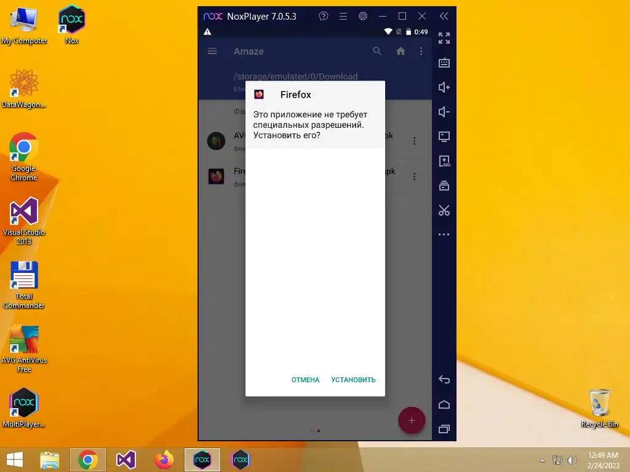Click Android home button in Nox sidebar
The image size is (630, 472).
click(x=444, y=404)
